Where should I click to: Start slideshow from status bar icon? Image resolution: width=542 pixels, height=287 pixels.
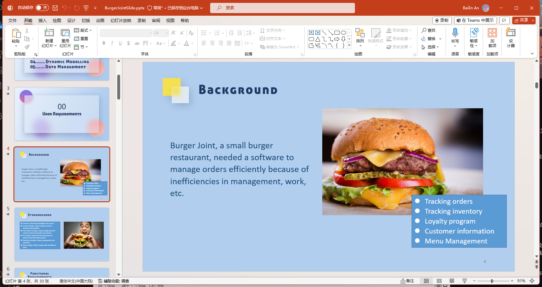(464, 281)
